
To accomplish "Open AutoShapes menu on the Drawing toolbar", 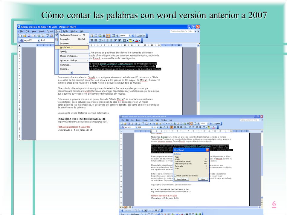I will click(x=136, y=214).
